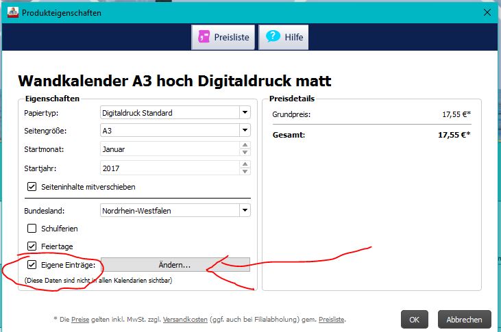
Task: Click into the Startjahr field showing 2017
Action: click(170, 168)
